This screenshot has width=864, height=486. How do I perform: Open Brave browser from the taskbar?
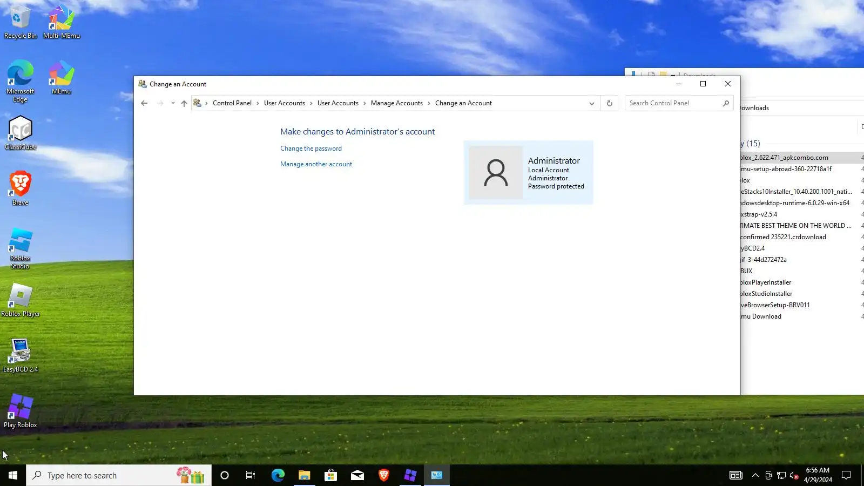[x=384, y=475]
